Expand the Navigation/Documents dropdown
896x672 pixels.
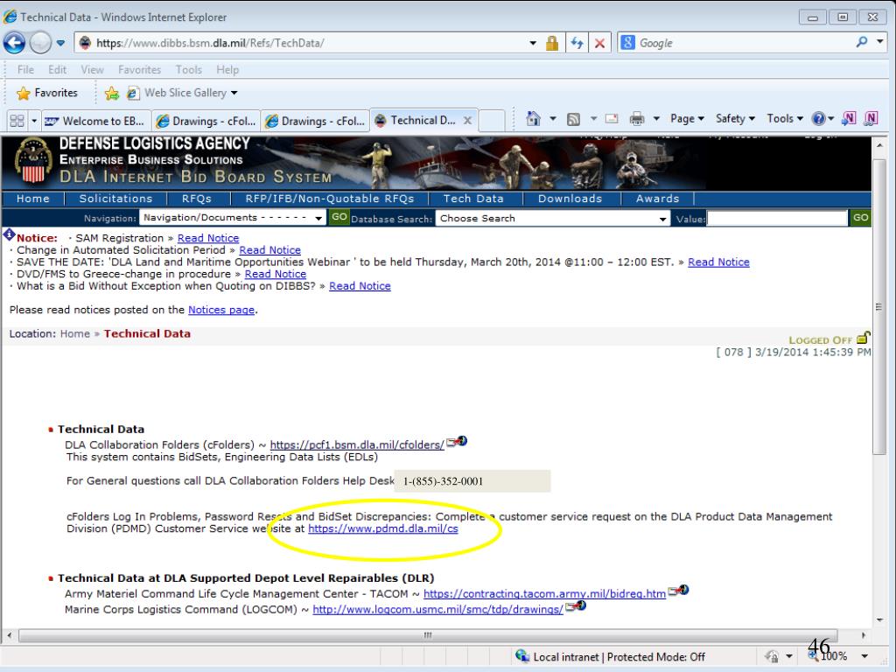pyautogui.click(x=318, y=218)
